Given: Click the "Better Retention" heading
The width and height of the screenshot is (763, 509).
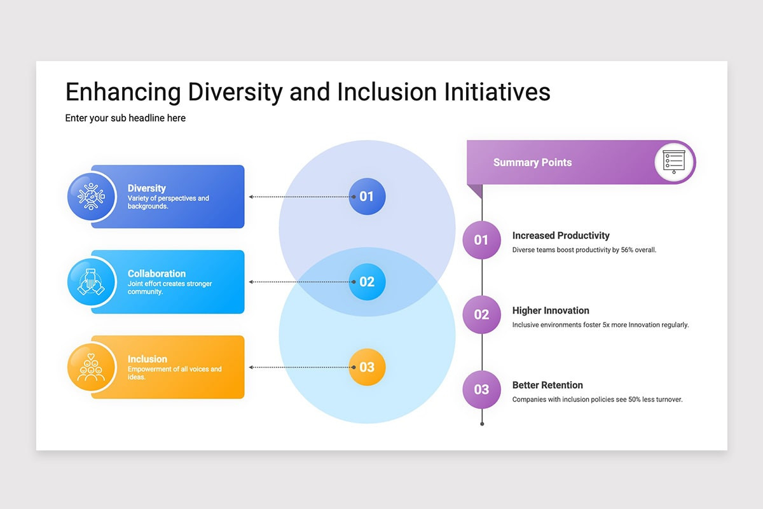Looking at the screenshot, I should (x=547, y=385).
